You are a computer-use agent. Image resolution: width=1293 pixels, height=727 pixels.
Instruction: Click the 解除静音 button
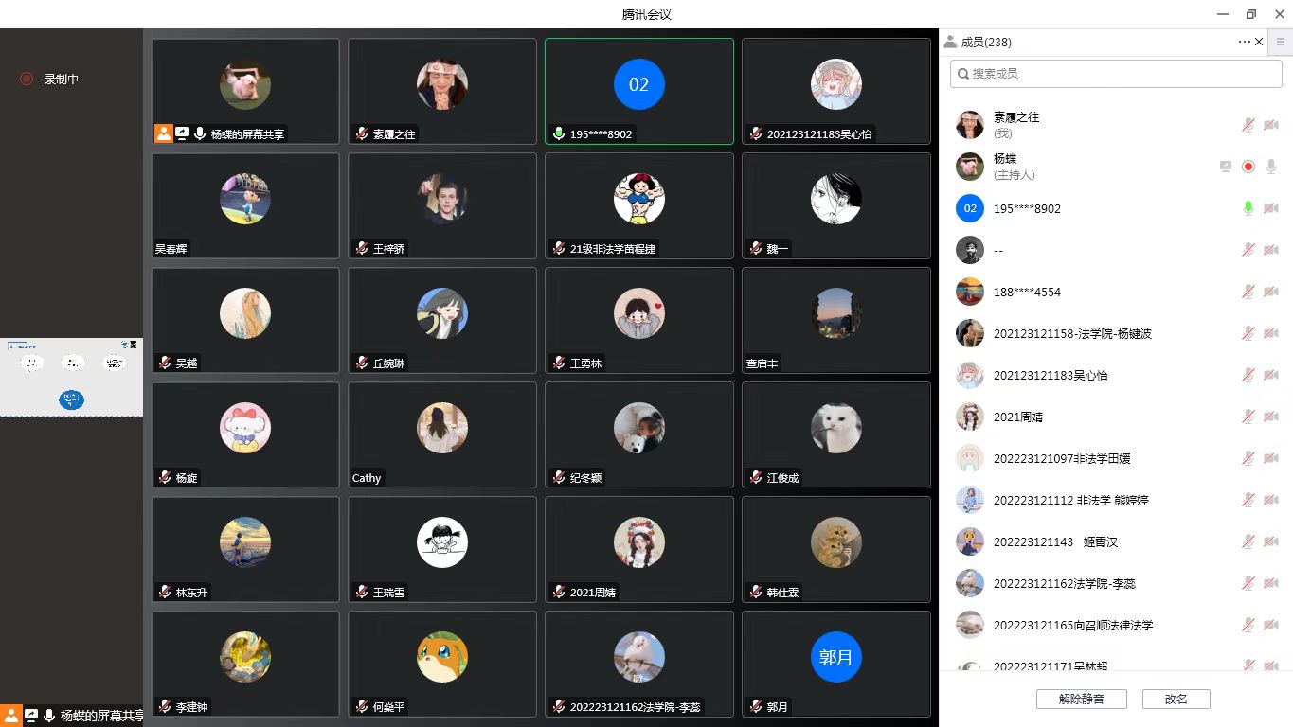(x=1081, y=700)
